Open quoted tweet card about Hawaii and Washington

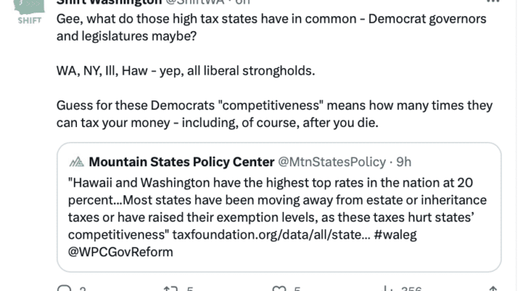[279, 208]
